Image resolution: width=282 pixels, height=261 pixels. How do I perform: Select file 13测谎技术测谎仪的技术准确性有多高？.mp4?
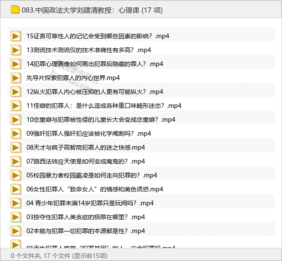pos(89,50)
